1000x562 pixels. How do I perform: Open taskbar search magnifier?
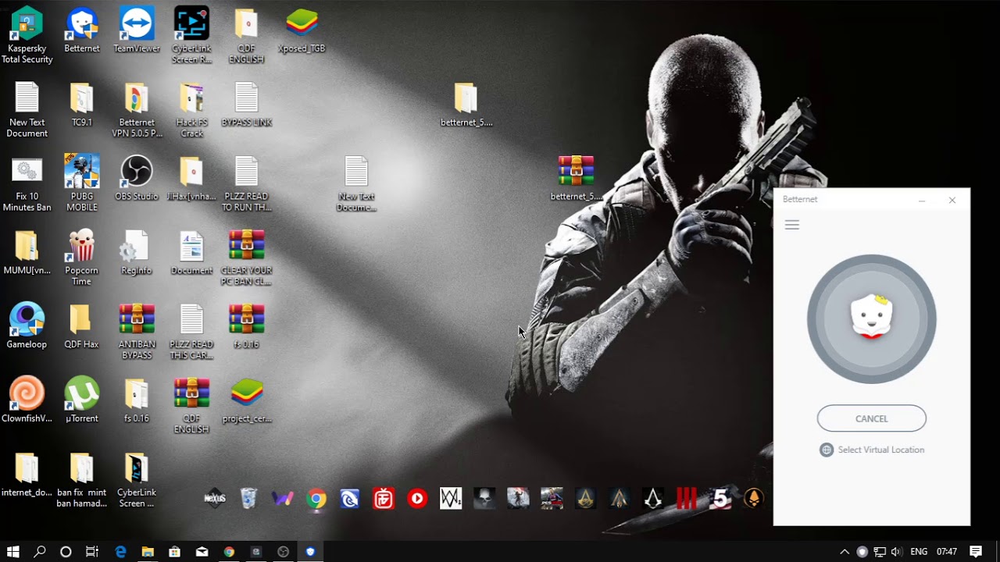[x=40, y=551]
